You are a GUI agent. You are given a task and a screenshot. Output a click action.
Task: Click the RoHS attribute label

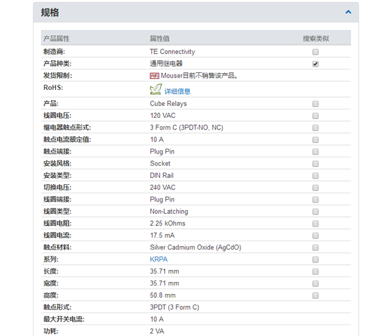click(53, 87)
